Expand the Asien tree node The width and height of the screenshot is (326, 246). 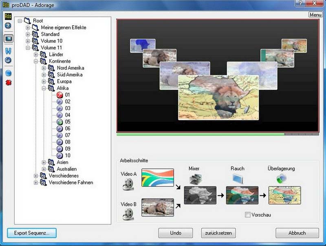(x=43, y=162)
